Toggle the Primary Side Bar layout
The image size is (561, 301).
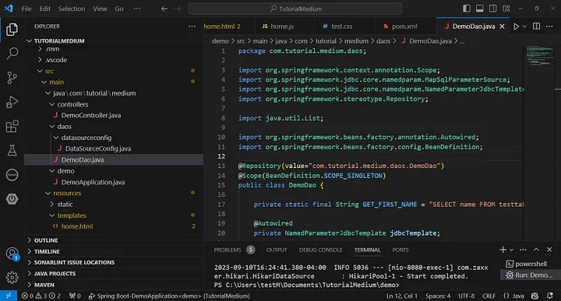[x=467, y=9]
